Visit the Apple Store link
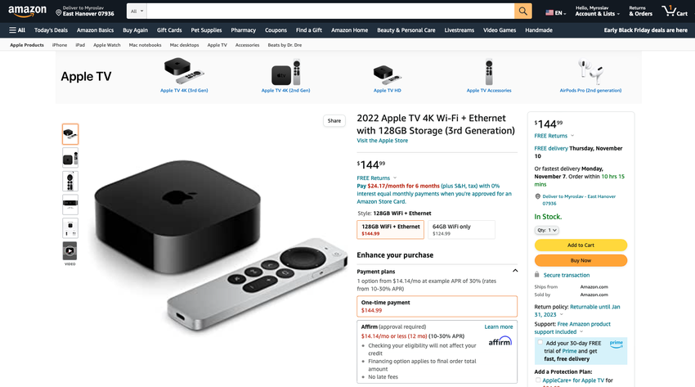Image resolution: width=695 pixels, height=387 pixels. [382, 141]
